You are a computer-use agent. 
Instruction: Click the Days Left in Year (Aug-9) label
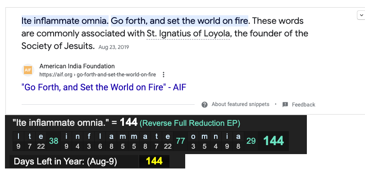[x=65, y=161]
